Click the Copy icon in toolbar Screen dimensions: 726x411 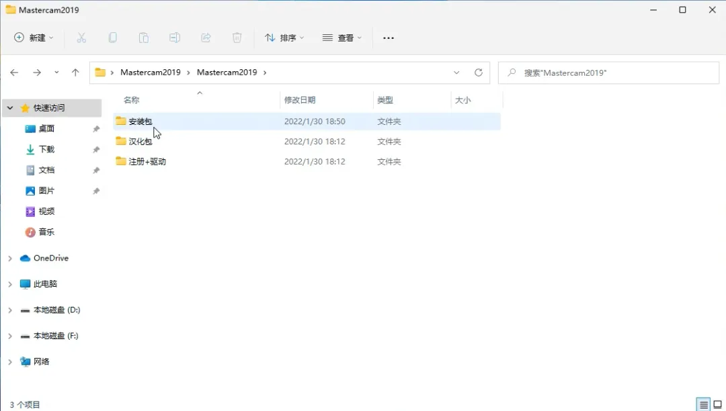click(112, 38)
